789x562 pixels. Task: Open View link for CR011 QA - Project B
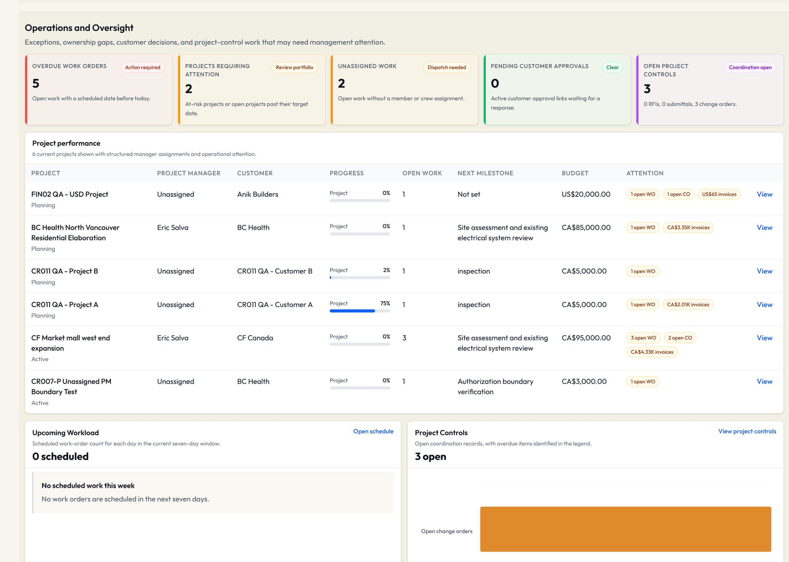click(764, 271)
